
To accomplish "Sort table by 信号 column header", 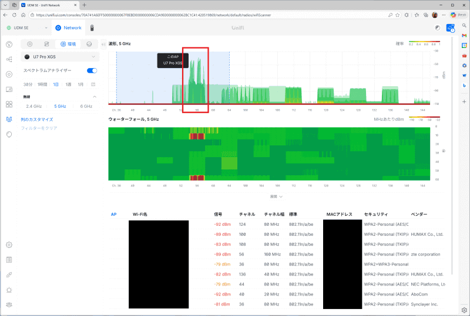I will pos(218,214).
